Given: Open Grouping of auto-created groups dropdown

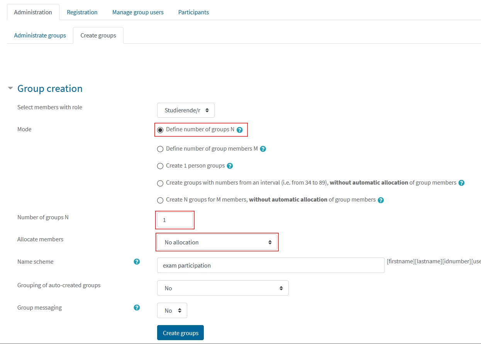Looking at the screenshot, I should click(x=223, y=288).
